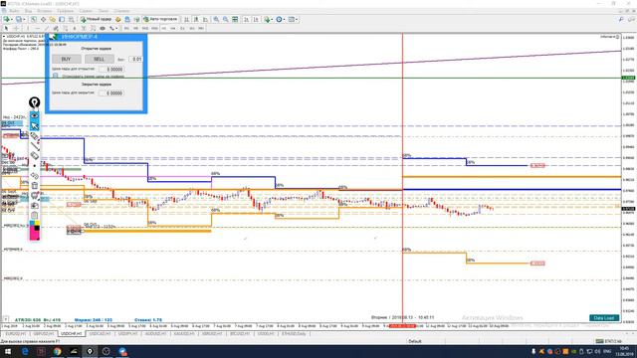Select the M1 timeframe button
This screenshot has width=637, height=358.
(x=126, y=29)
